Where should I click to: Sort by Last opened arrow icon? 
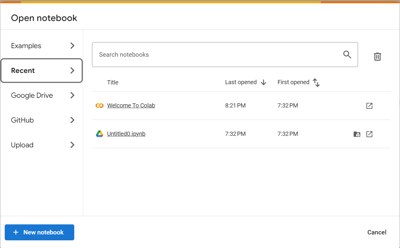point(264,82)
